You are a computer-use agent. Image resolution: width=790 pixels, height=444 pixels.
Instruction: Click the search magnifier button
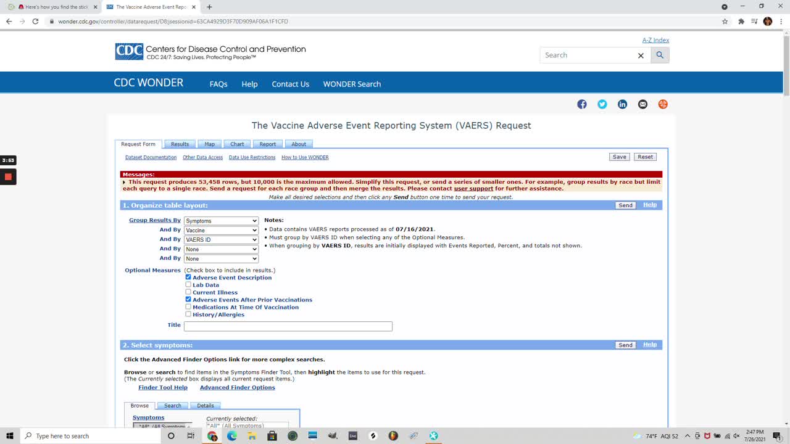tap(660, 55)
